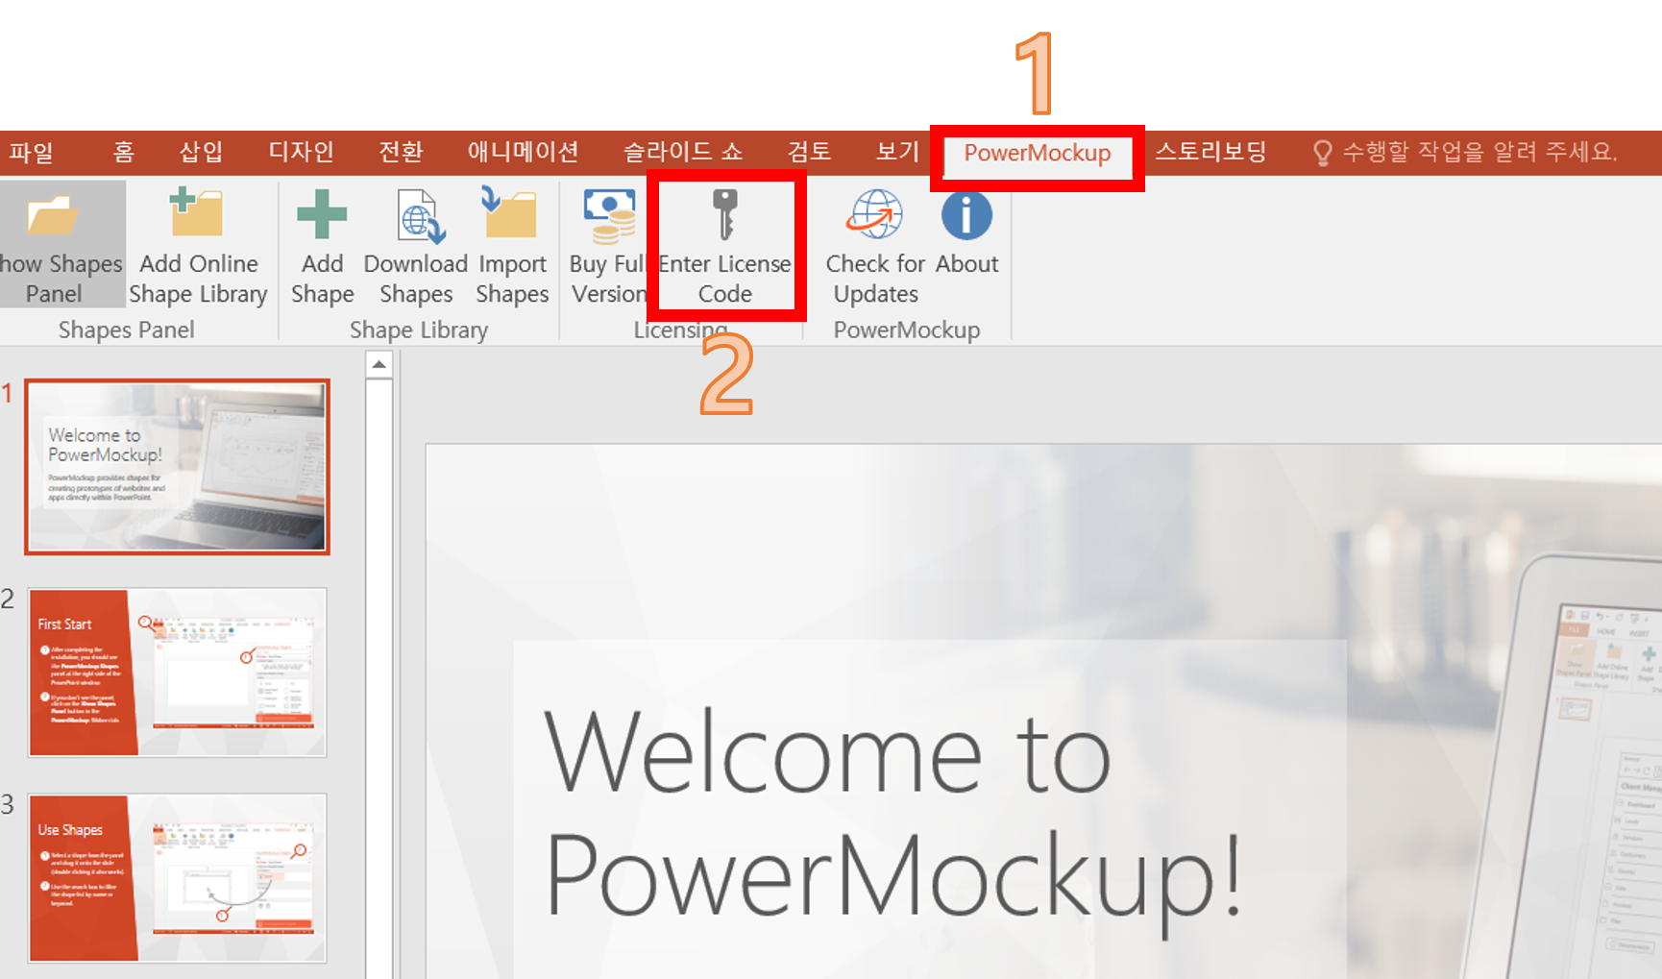Switch to the 검토 tab
The width and height of the screenshot is (1662, 979).
tap(809, 152)
